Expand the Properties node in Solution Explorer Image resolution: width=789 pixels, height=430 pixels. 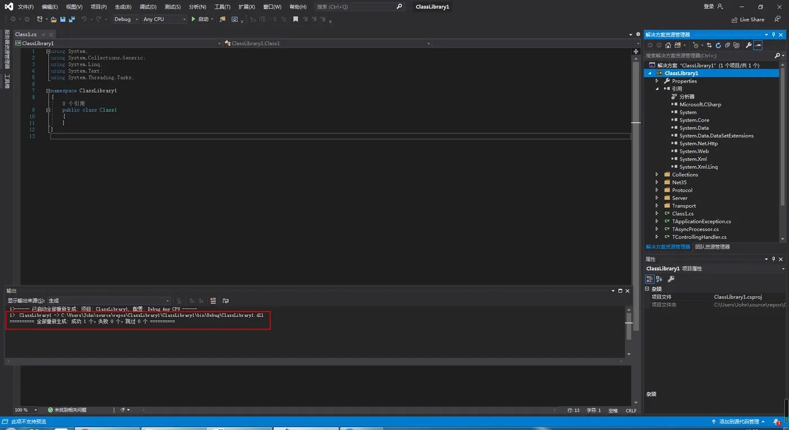click(657, 81)
